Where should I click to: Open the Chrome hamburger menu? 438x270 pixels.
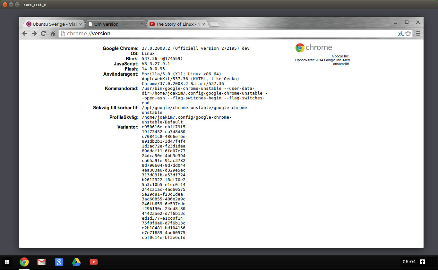tap(418, 33)
